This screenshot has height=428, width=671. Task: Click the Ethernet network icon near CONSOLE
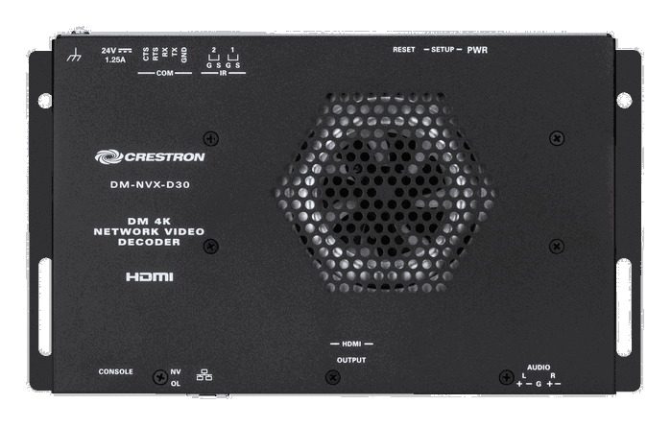click(204, 375)
